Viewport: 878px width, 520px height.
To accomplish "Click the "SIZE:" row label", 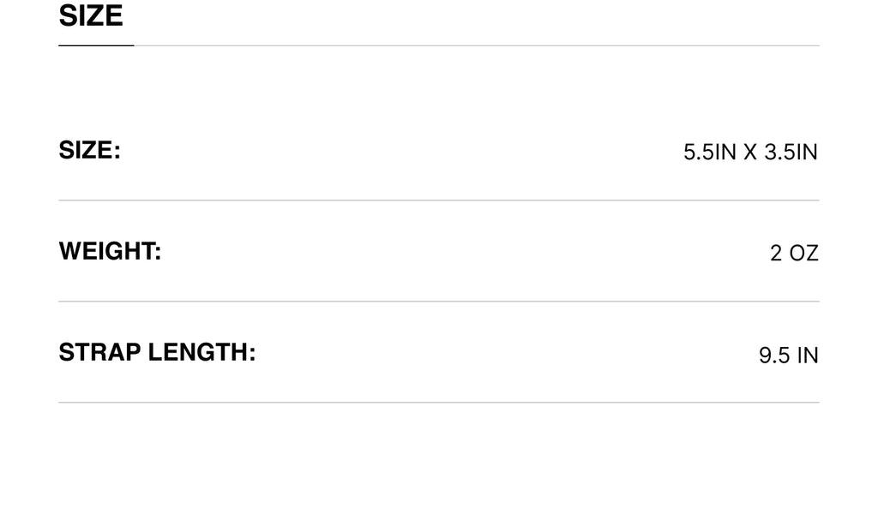I will 89,151.
